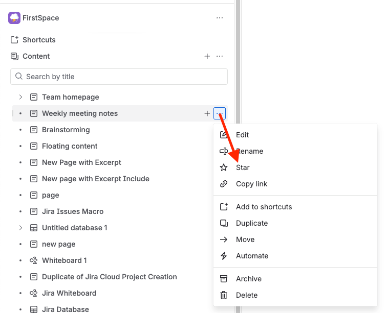The image size is (387, 313).
Task: Click the Whiteboard 1 shapes icon
Action: coord(34,260)
